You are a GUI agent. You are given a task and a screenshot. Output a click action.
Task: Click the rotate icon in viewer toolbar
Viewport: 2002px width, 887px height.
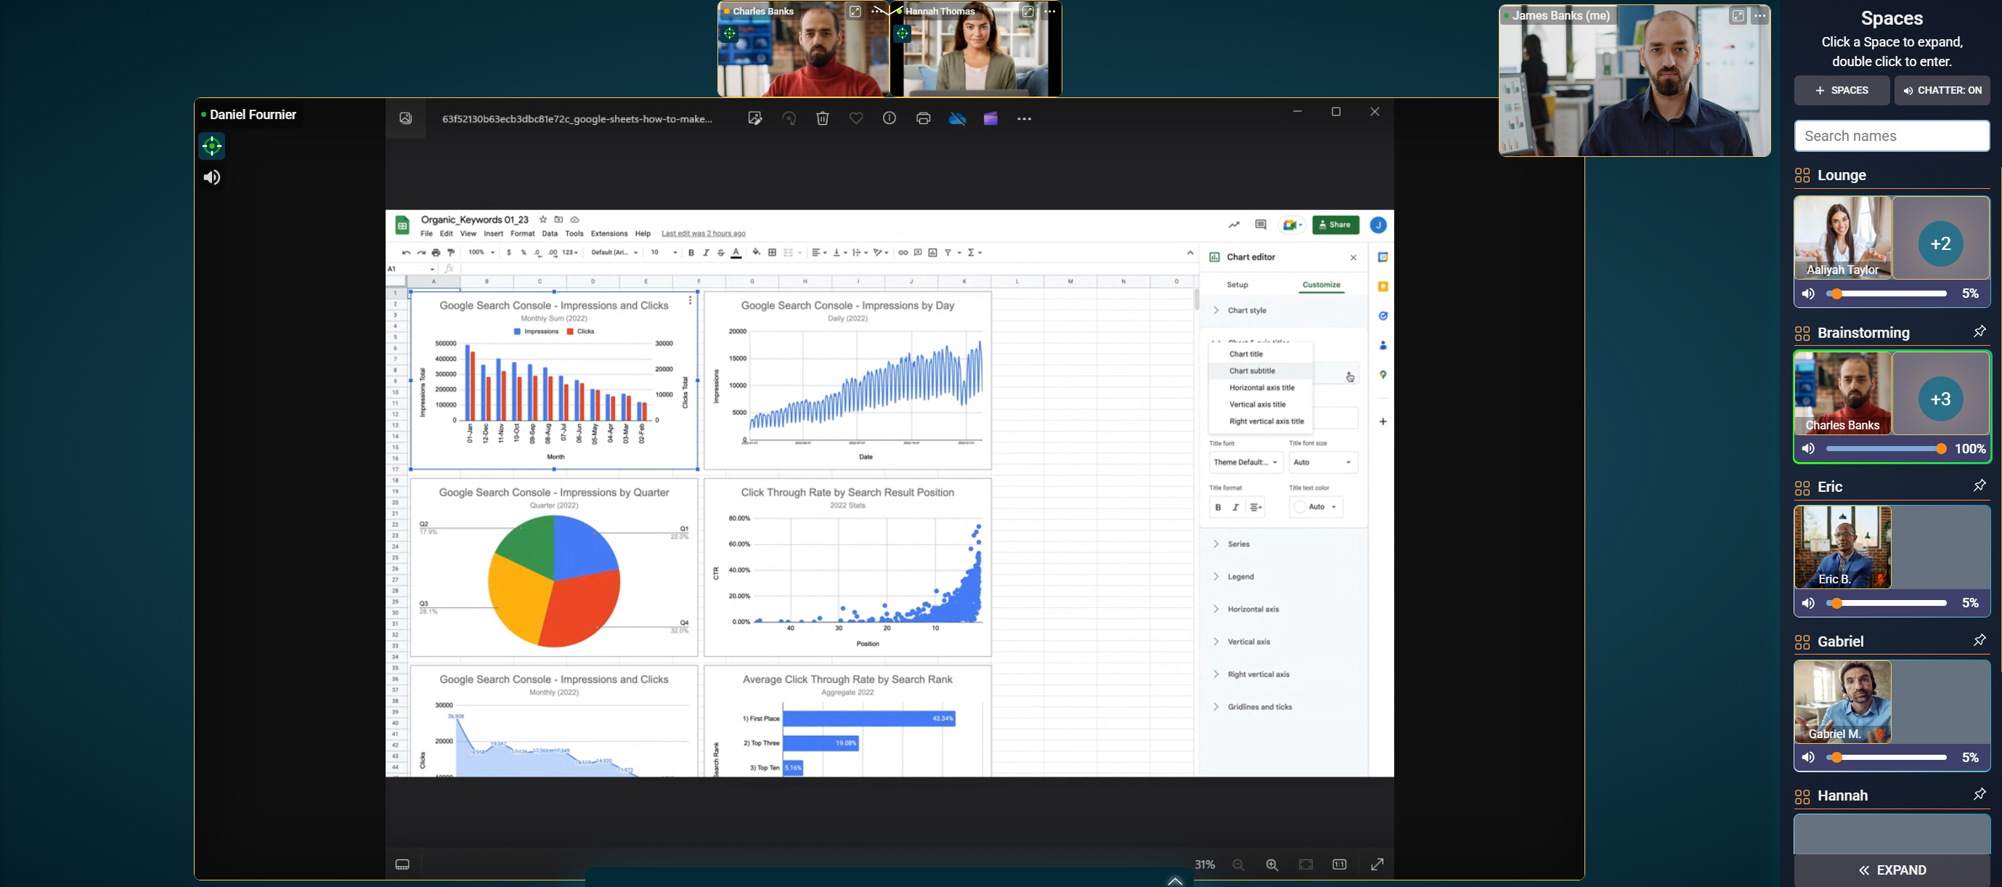[x=789, y=118]
